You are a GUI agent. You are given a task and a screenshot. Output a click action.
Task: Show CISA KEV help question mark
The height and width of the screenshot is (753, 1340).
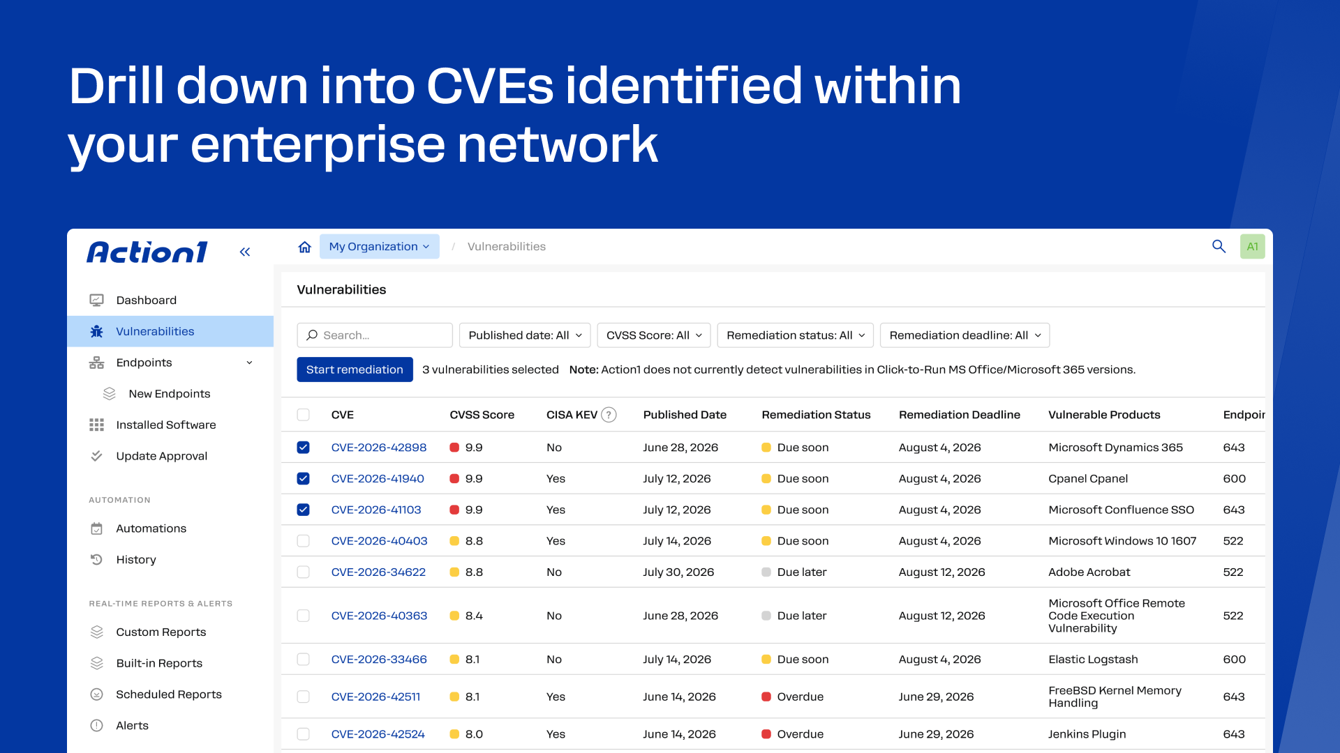pyautogui.click(x=609, y=415)
